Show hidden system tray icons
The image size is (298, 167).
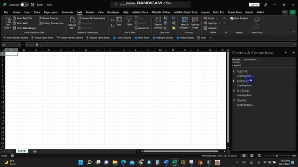click(237, 162)
